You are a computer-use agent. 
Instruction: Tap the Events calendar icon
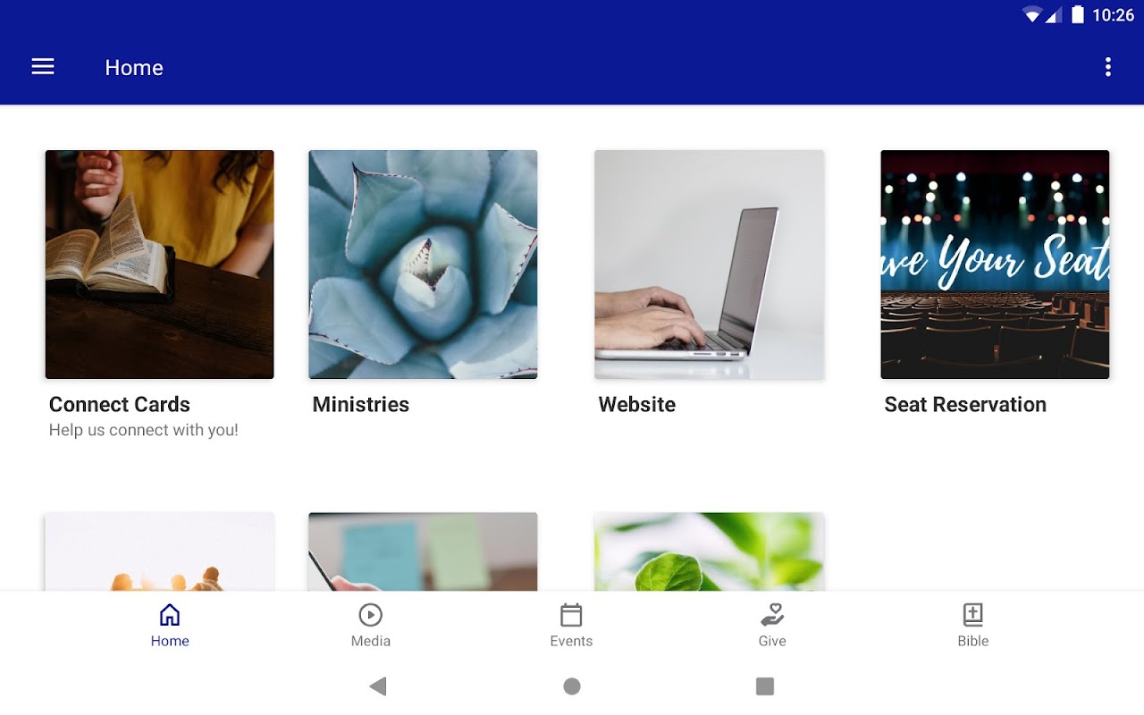[571, 615]
